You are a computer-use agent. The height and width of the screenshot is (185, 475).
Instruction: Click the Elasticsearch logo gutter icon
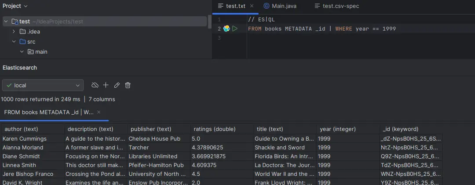coord(227,29)
